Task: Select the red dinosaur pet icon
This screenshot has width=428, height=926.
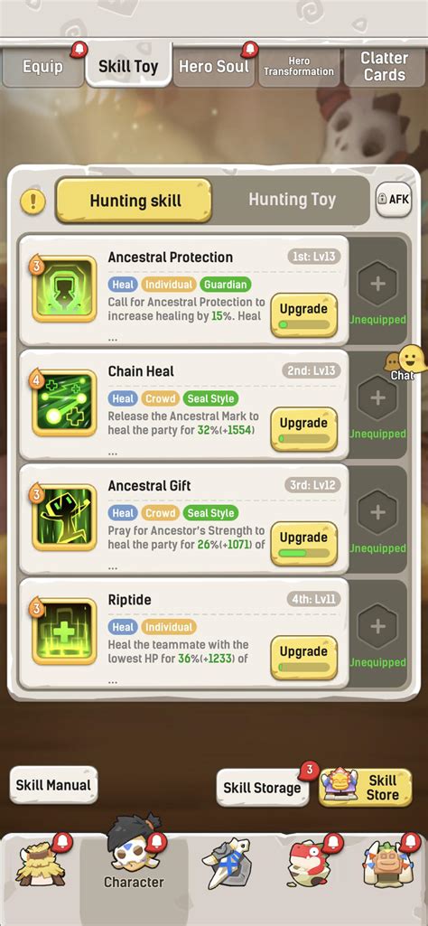Action: click(311, 864)
